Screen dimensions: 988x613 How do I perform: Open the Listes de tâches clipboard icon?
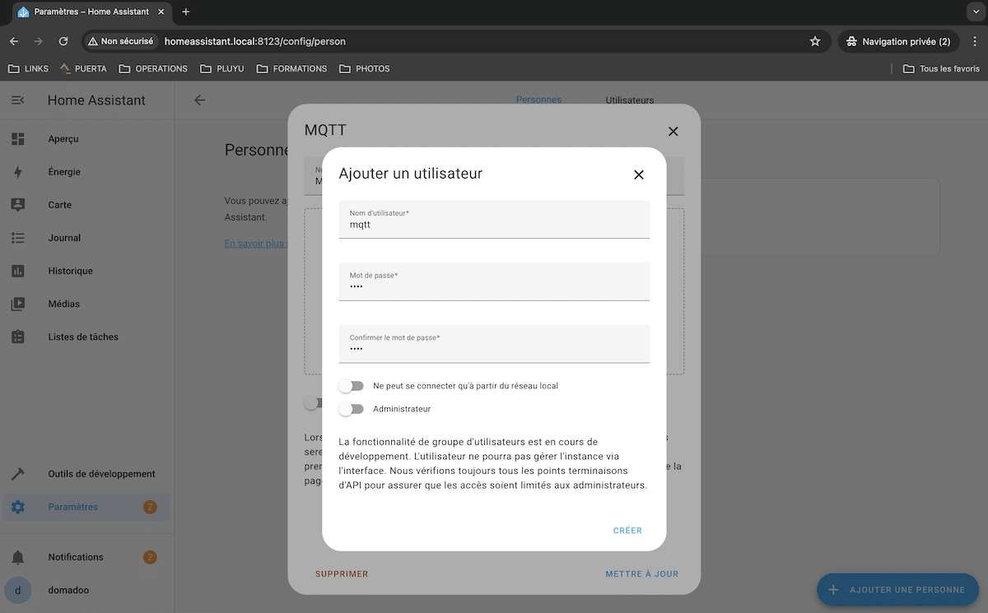18,337
